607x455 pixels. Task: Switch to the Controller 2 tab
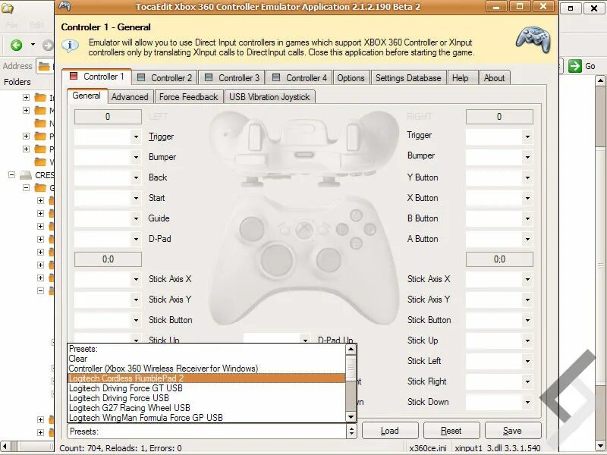[165, 78]
